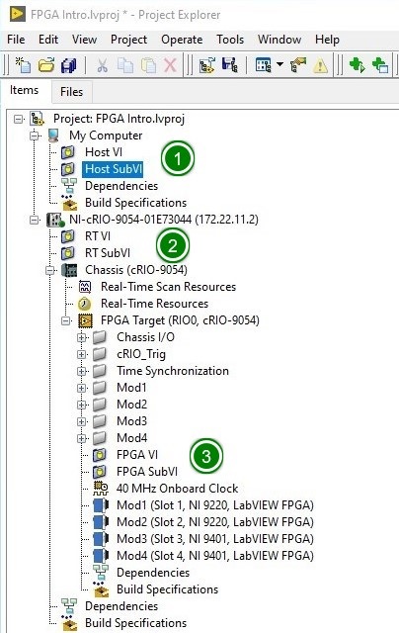Select the FPGA SubVI item
399x633 pixels.
pyautogui.click(x=147, y=472)
